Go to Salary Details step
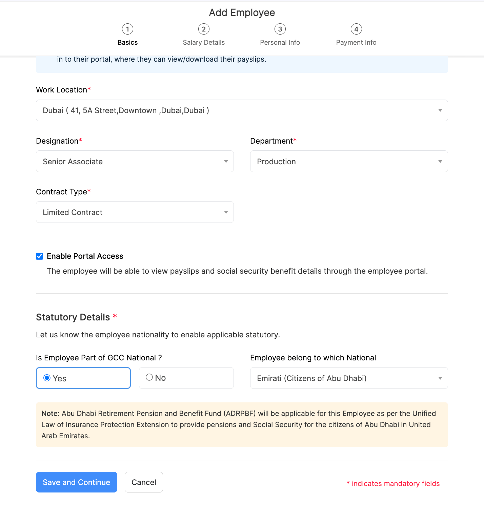Viewport: 484px width, 525px height. tap(204, 42)
